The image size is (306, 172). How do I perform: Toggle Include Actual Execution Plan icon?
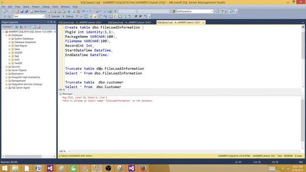point(100,16)
